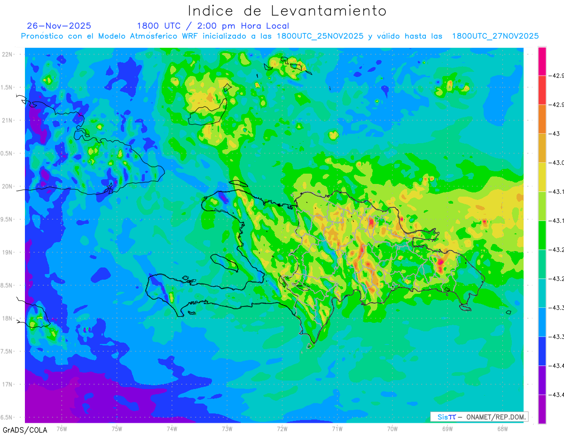Click the WRF forecast description line
564x435 pixels.
[x=280, y=36]
